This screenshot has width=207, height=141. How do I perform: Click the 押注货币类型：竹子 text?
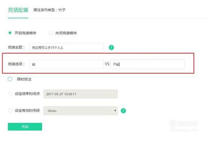pos(49,10)
